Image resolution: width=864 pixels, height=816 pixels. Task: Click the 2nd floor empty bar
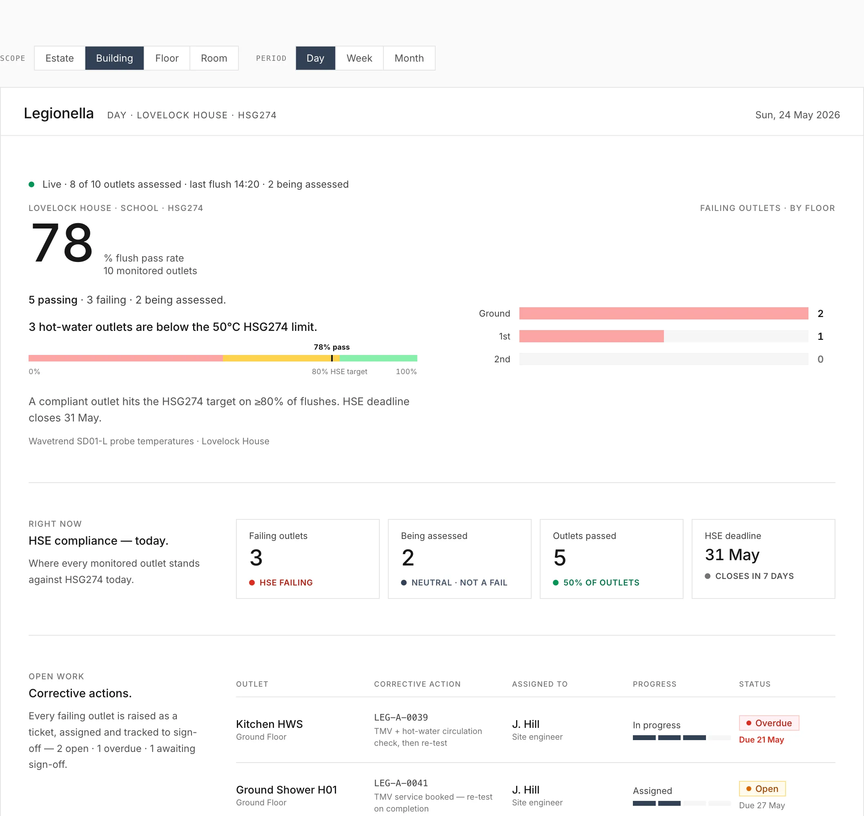(x=664, y=359)
